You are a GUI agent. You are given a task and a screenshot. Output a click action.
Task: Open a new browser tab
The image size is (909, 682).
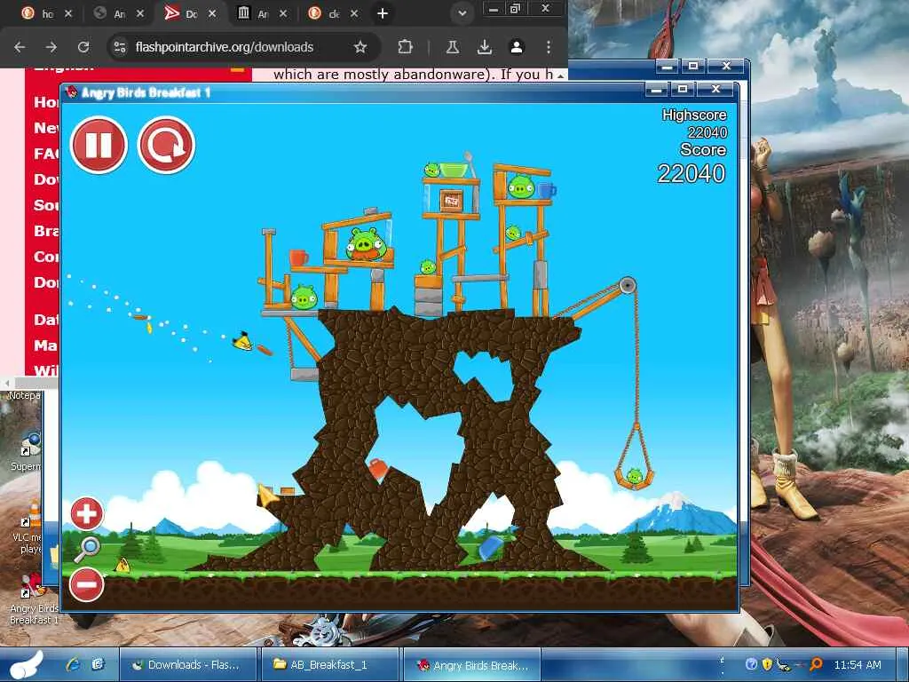coord(383,13)
